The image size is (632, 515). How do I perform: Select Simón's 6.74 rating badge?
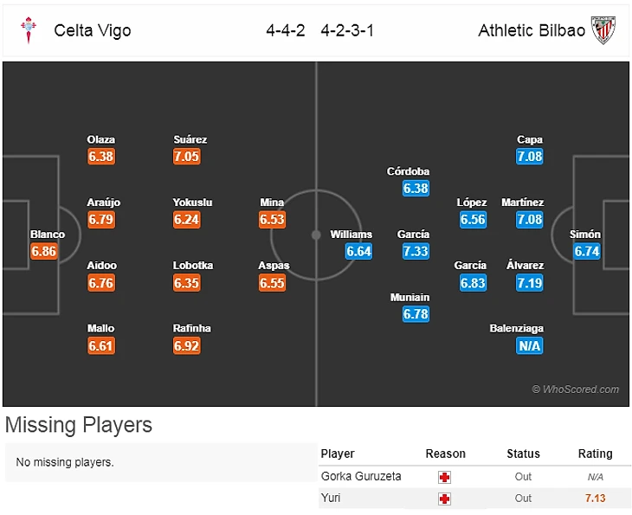[x=586, y=252]
